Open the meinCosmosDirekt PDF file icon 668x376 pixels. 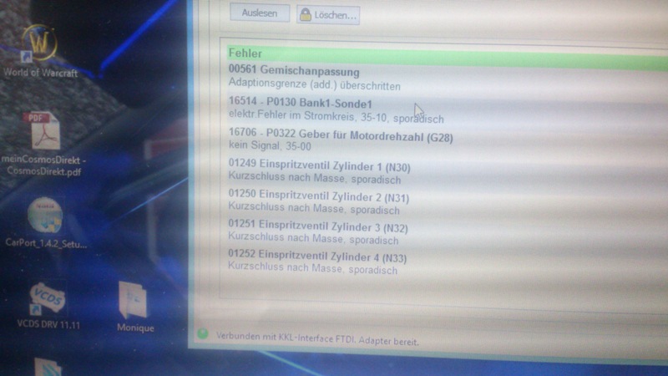tap(43, 131)
